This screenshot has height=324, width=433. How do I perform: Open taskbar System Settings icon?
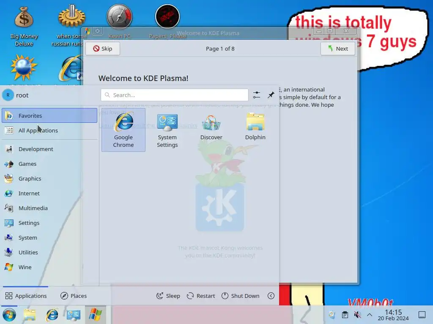74,315
